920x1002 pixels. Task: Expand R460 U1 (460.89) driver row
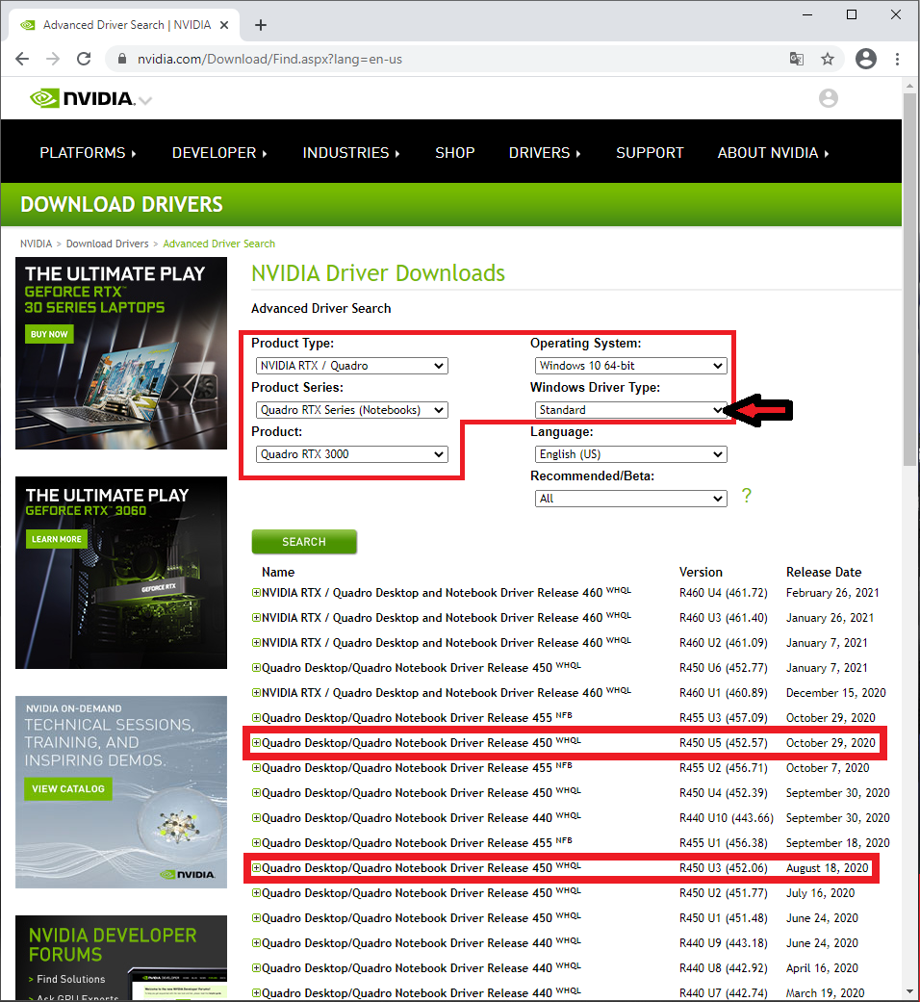pos(256,692)
